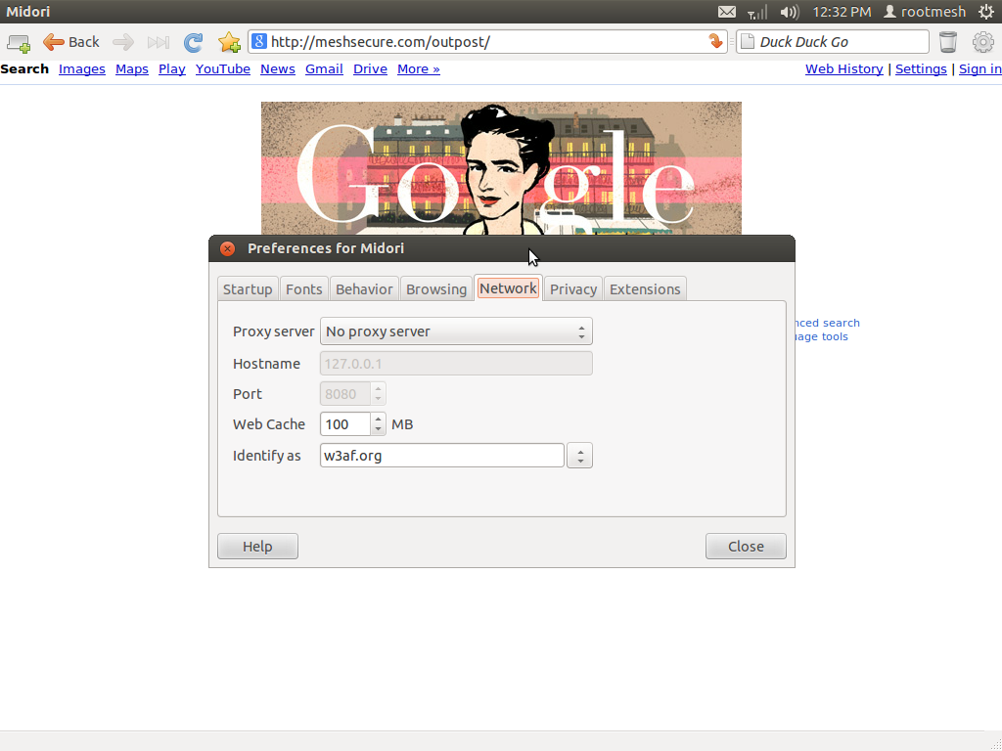Click the Web Cache size field
The image size is (1002, 751).
345,424
